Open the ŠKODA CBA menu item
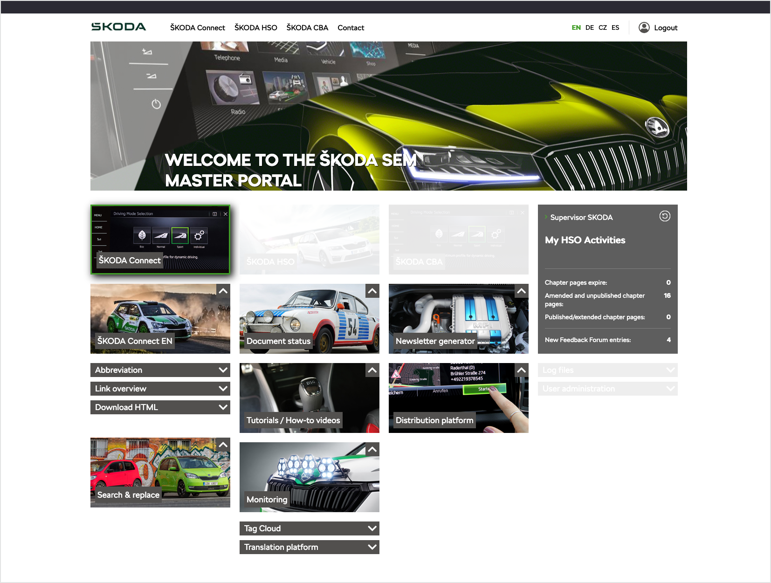Screen dimensions: 771x583 [308, 28]
